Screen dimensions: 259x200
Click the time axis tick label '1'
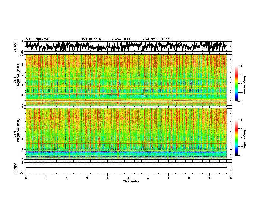pos(46,178)
